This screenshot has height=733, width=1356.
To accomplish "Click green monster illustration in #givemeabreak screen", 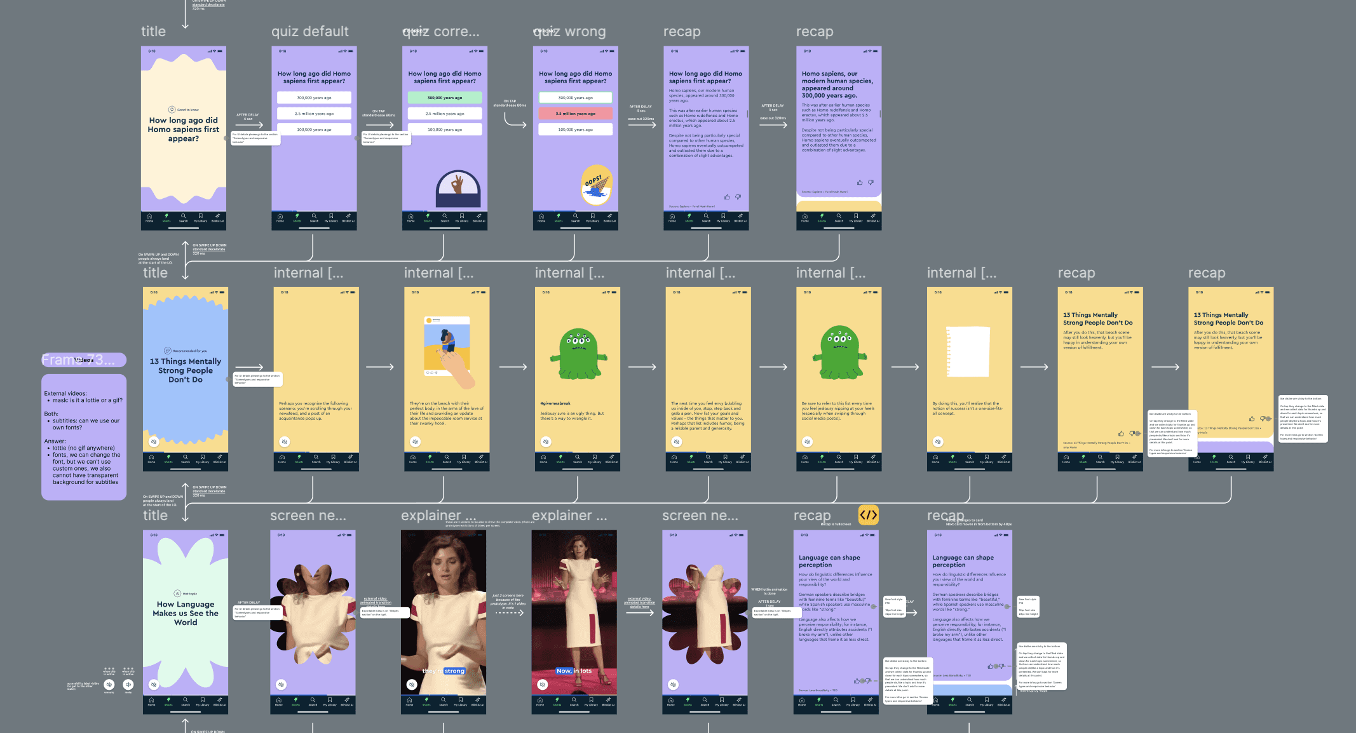I will tap(578, 353).
